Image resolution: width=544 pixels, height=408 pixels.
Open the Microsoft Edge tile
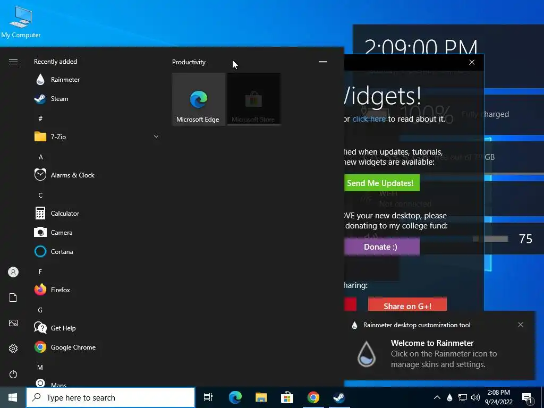[x=199, y=99]
